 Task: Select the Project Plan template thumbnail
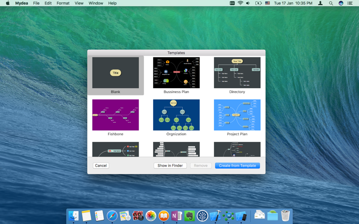(237, 115)
